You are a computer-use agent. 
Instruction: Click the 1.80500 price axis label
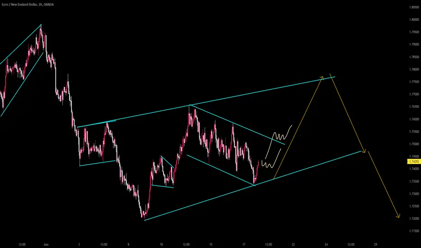(x=414, y=7)
